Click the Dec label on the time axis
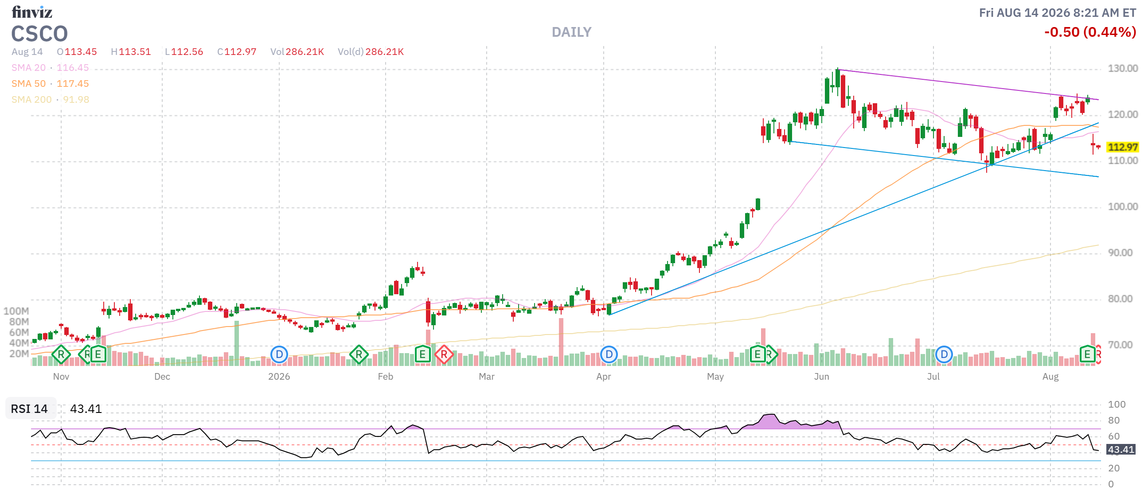 click(162, 377)
